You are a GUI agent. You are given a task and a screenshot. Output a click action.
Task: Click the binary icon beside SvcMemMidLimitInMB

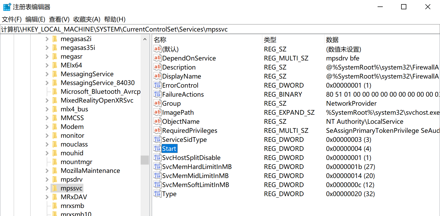pos(157,175)
